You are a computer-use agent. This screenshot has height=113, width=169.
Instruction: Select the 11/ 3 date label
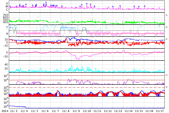[14, 111]
